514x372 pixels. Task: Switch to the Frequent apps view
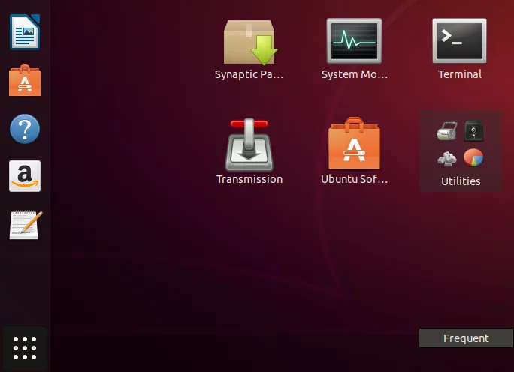(x=466, y=338)
